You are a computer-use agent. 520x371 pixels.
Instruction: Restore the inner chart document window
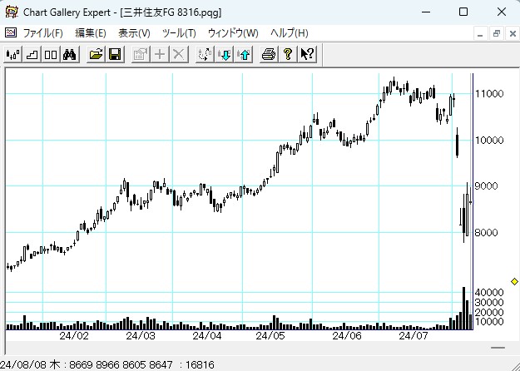point(496,33)
